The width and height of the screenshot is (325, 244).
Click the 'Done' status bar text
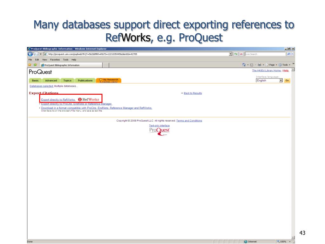30,242
